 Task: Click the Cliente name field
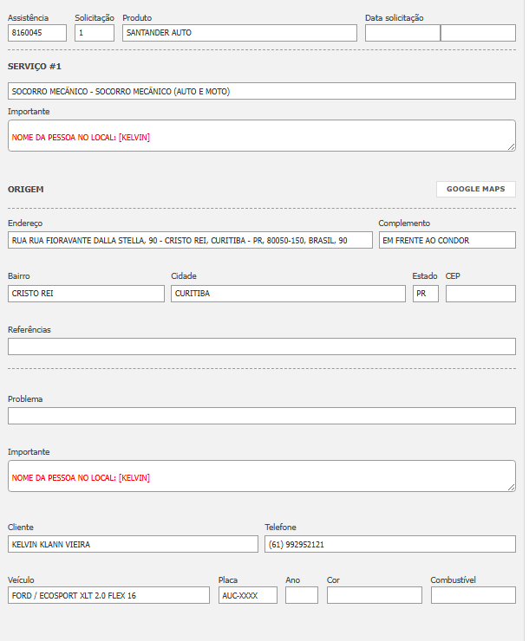click(133, 544)
